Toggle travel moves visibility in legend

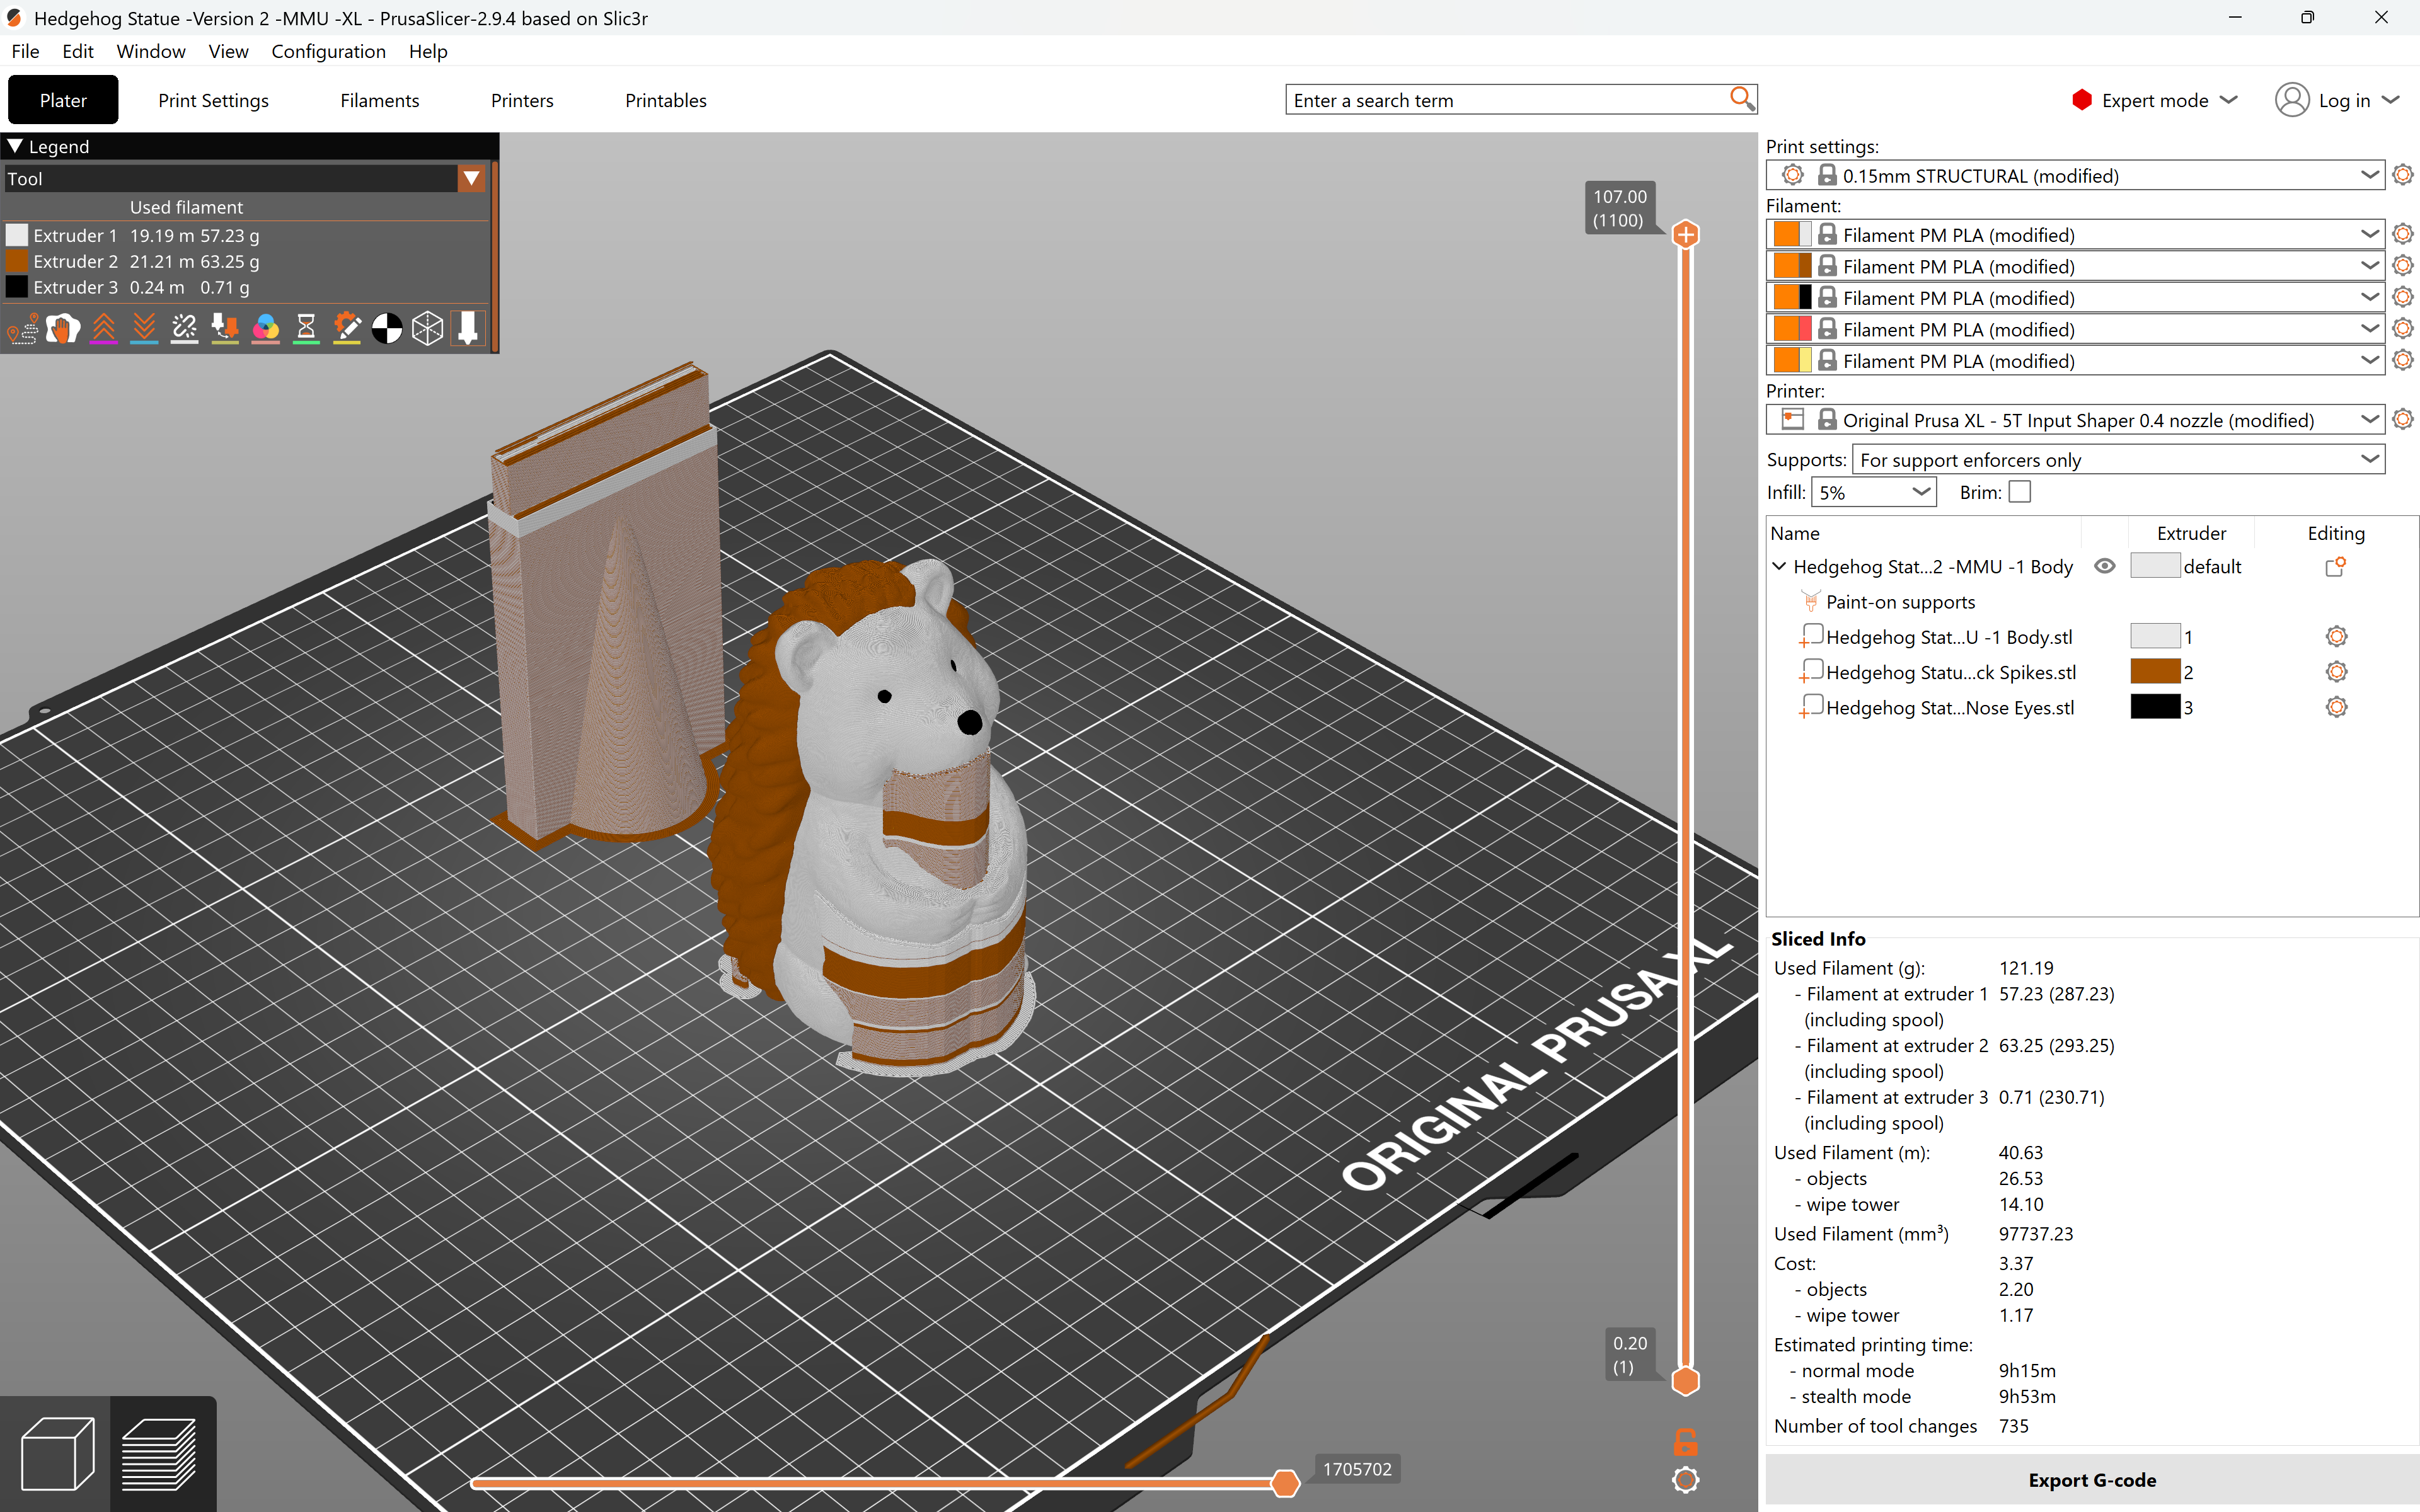(23, 328)
